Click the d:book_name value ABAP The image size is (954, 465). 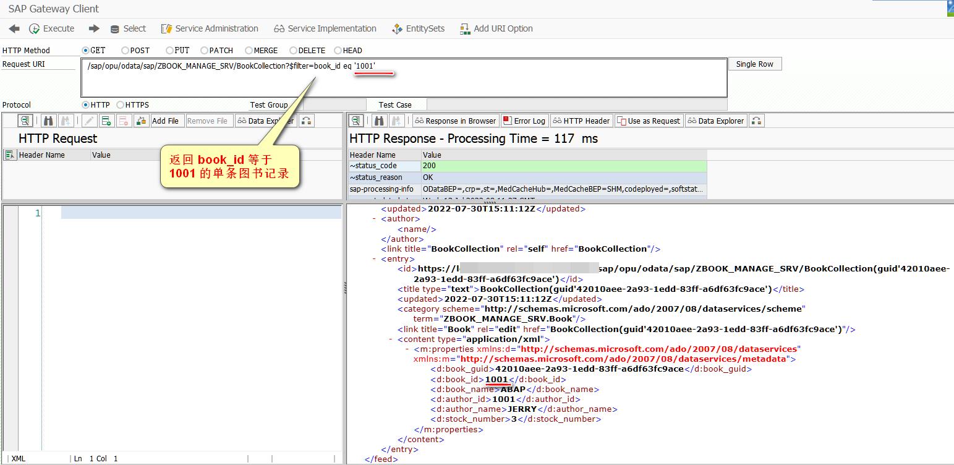(x=513, y=390)
